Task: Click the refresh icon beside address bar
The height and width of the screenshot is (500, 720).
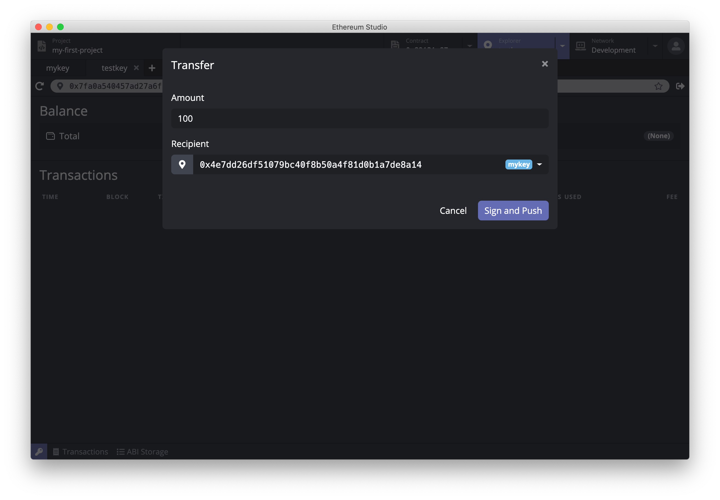Action: [40, 86]
